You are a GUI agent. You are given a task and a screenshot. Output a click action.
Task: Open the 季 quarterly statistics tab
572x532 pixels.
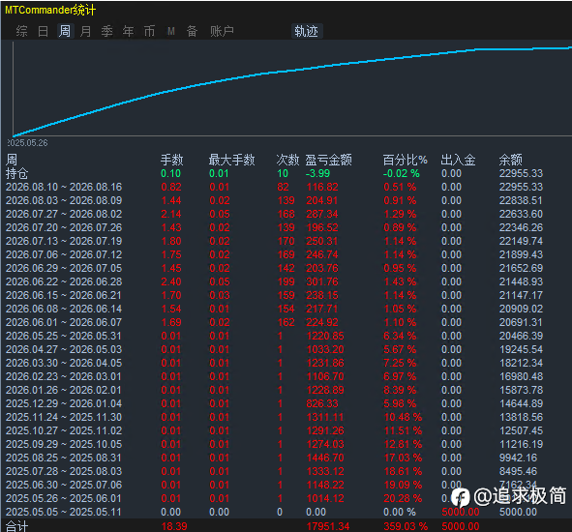coord(106,31)
